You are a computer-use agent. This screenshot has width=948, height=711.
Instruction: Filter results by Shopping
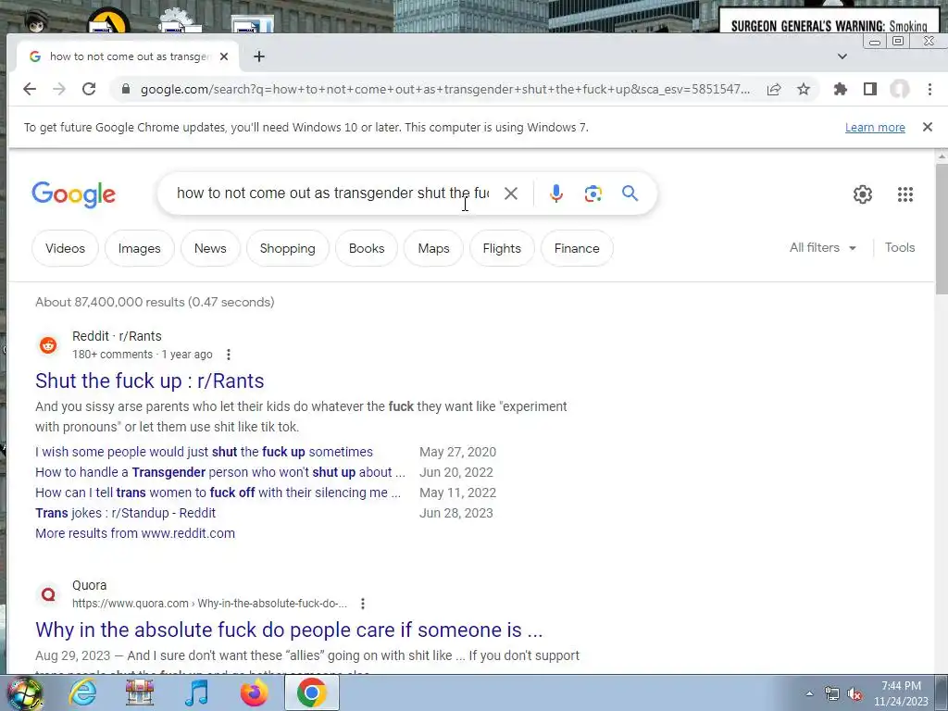288,248
